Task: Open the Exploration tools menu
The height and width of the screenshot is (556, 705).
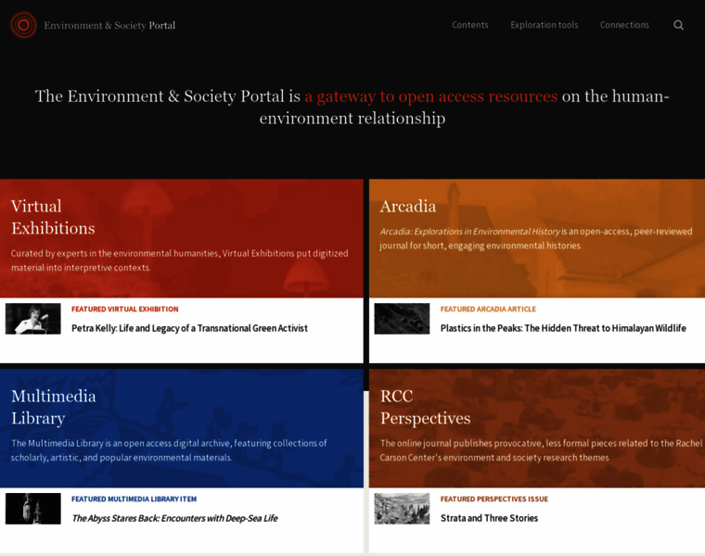Action: [544, 25]
